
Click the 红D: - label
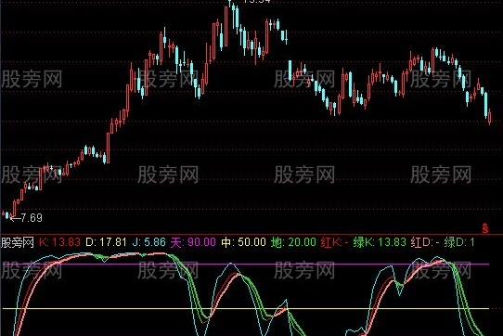425,242
